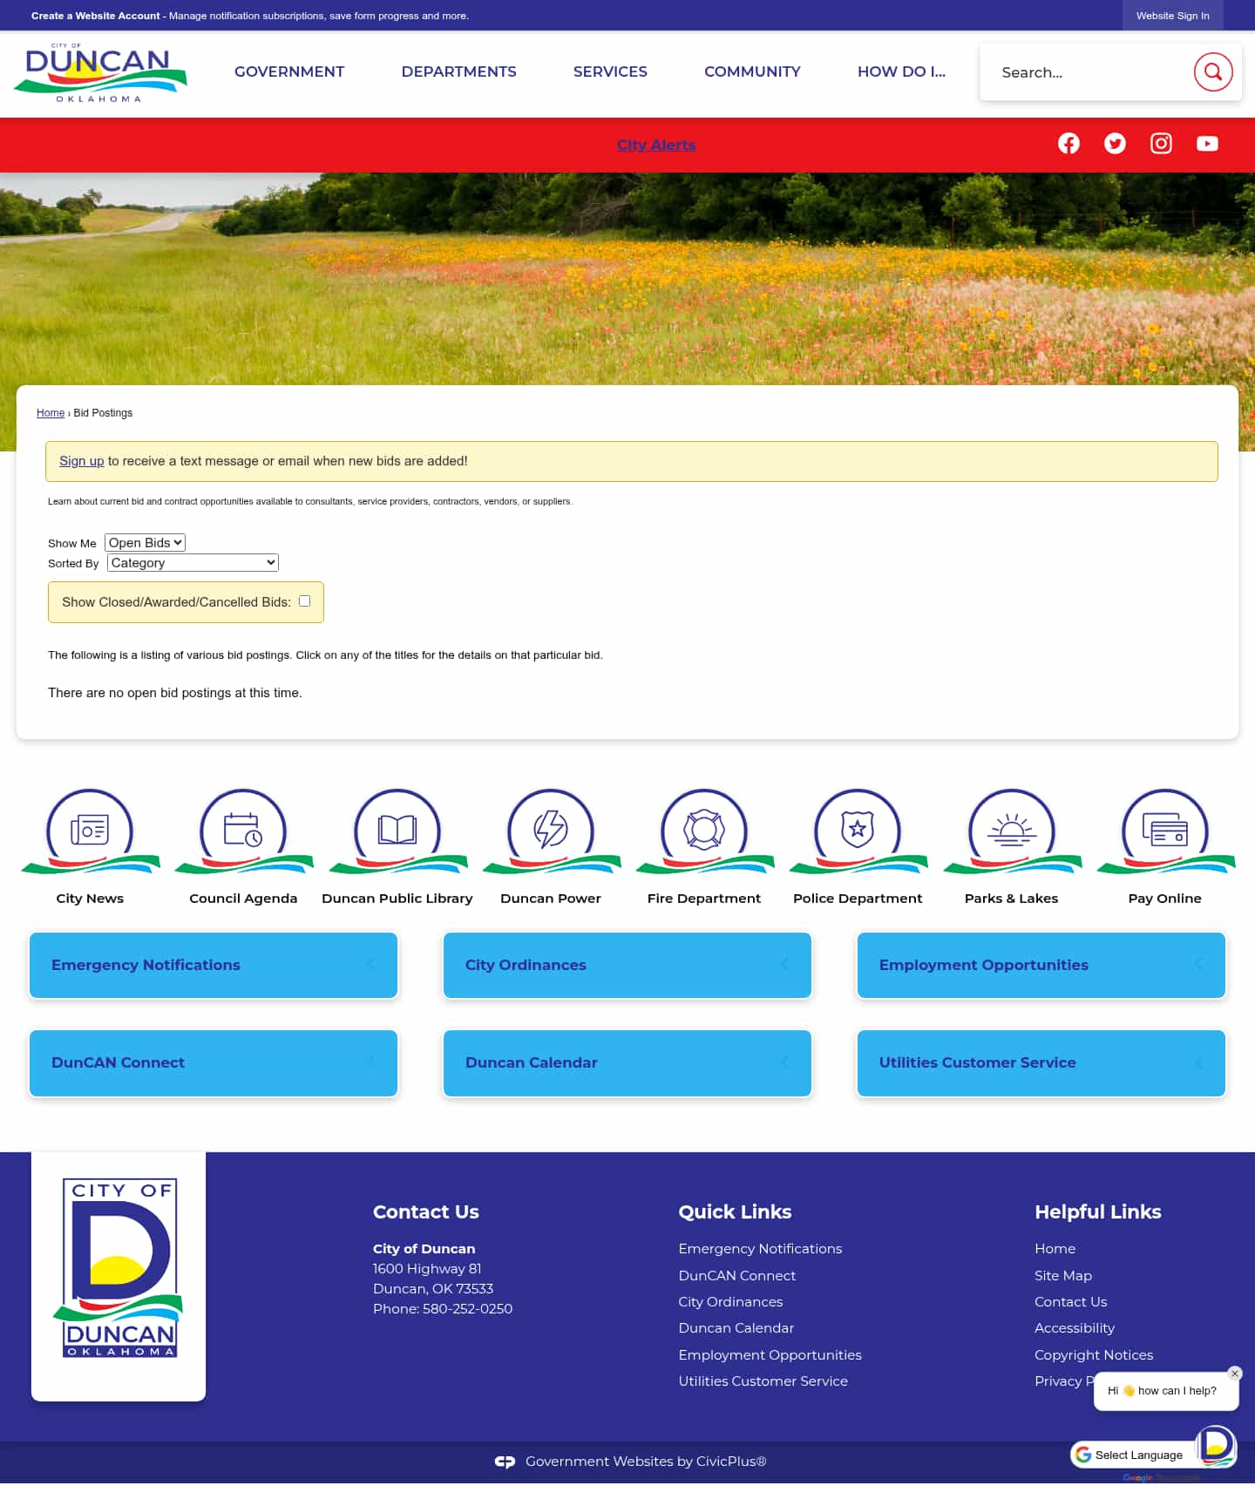Open the chatbot avatar icon
The height and width of the screenshot is (1486, 1255).
click(x=1216, y=1446)
